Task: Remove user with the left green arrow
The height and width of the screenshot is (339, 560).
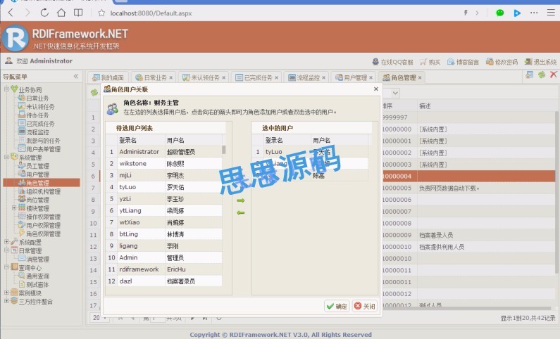Action: tap(240, 212)
